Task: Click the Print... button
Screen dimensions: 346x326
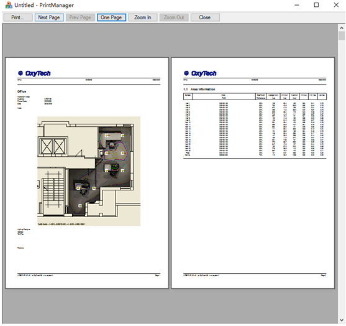Action: point(18,17)
